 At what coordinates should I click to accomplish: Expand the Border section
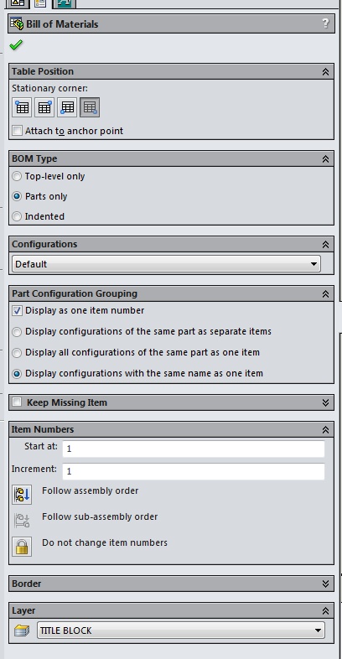[x=325, y=584]
